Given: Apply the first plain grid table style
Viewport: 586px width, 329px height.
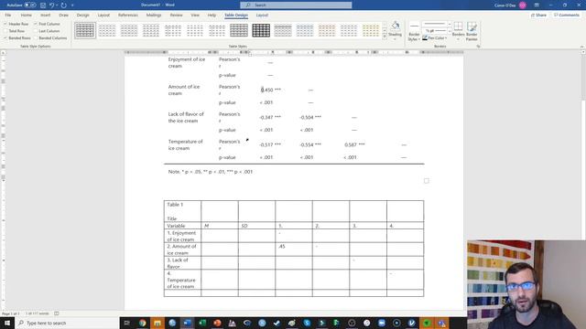Looking at the screenshot, I should (x=85, y=30).
